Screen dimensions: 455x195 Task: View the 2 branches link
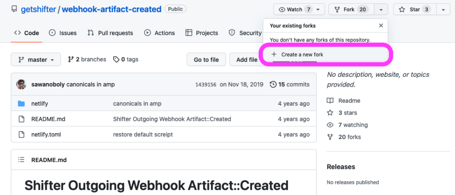pos(87,60)
